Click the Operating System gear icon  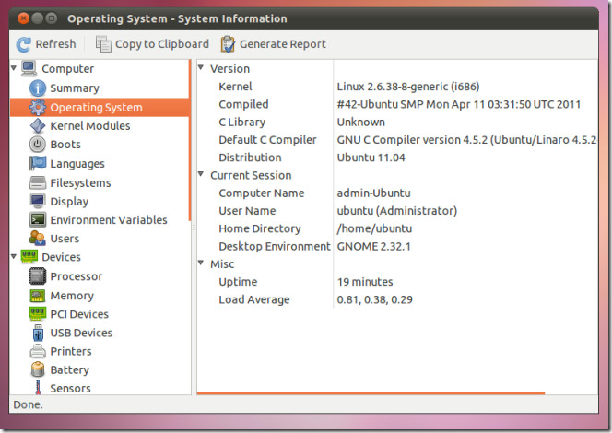click(x=38, y=107)
